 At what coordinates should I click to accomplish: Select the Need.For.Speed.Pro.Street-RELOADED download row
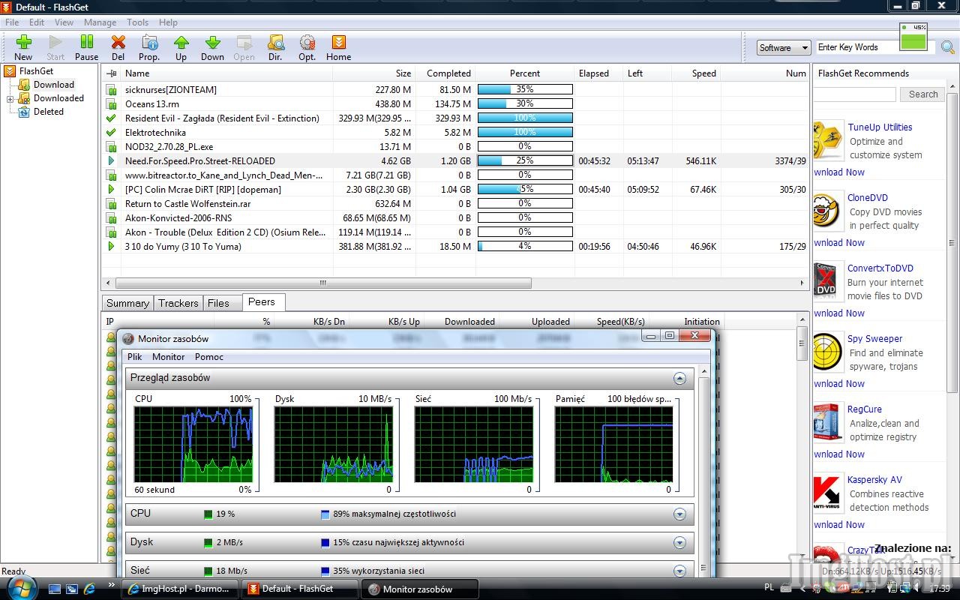pyautogui.click(x=455, y=161)
